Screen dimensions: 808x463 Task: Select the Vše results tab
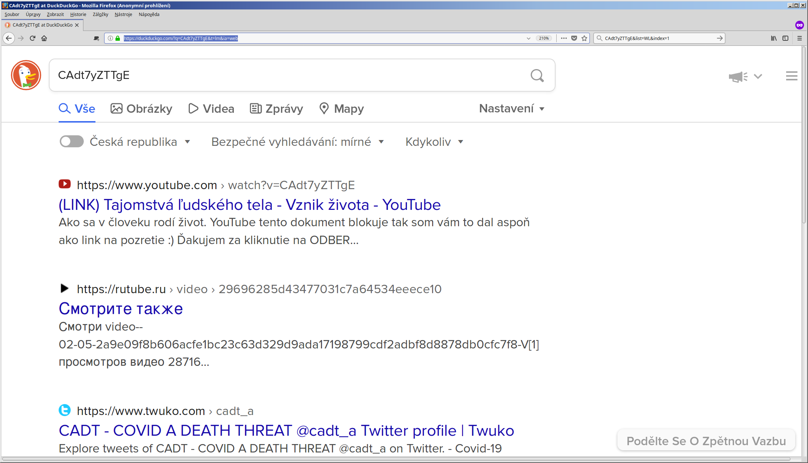77,109
